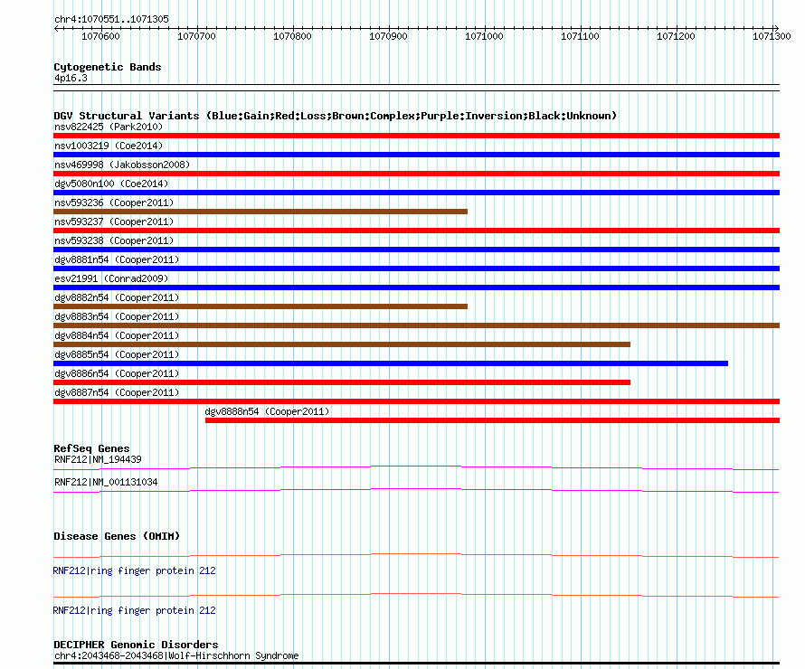The width and height of the screenshot is (805, 669).
Task: Click the 1071100 ruler coordinate
Action: (580, 36)
